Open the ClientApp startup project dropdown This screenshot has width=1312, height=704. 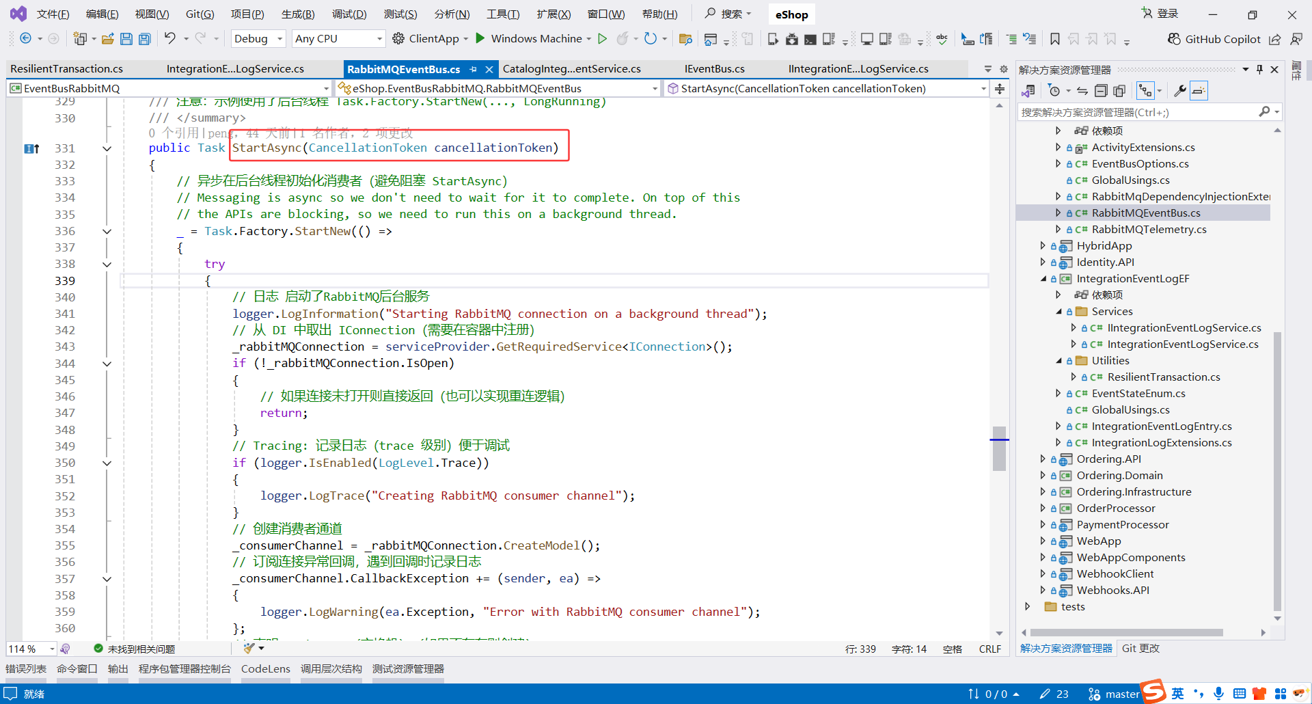(466, 39)
